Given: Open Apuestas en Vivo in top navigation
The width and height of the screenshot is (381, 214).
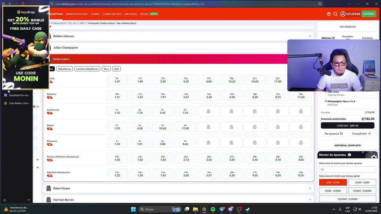Looking at the screenshot, I should pyautogui.click(x=76, y=14).
